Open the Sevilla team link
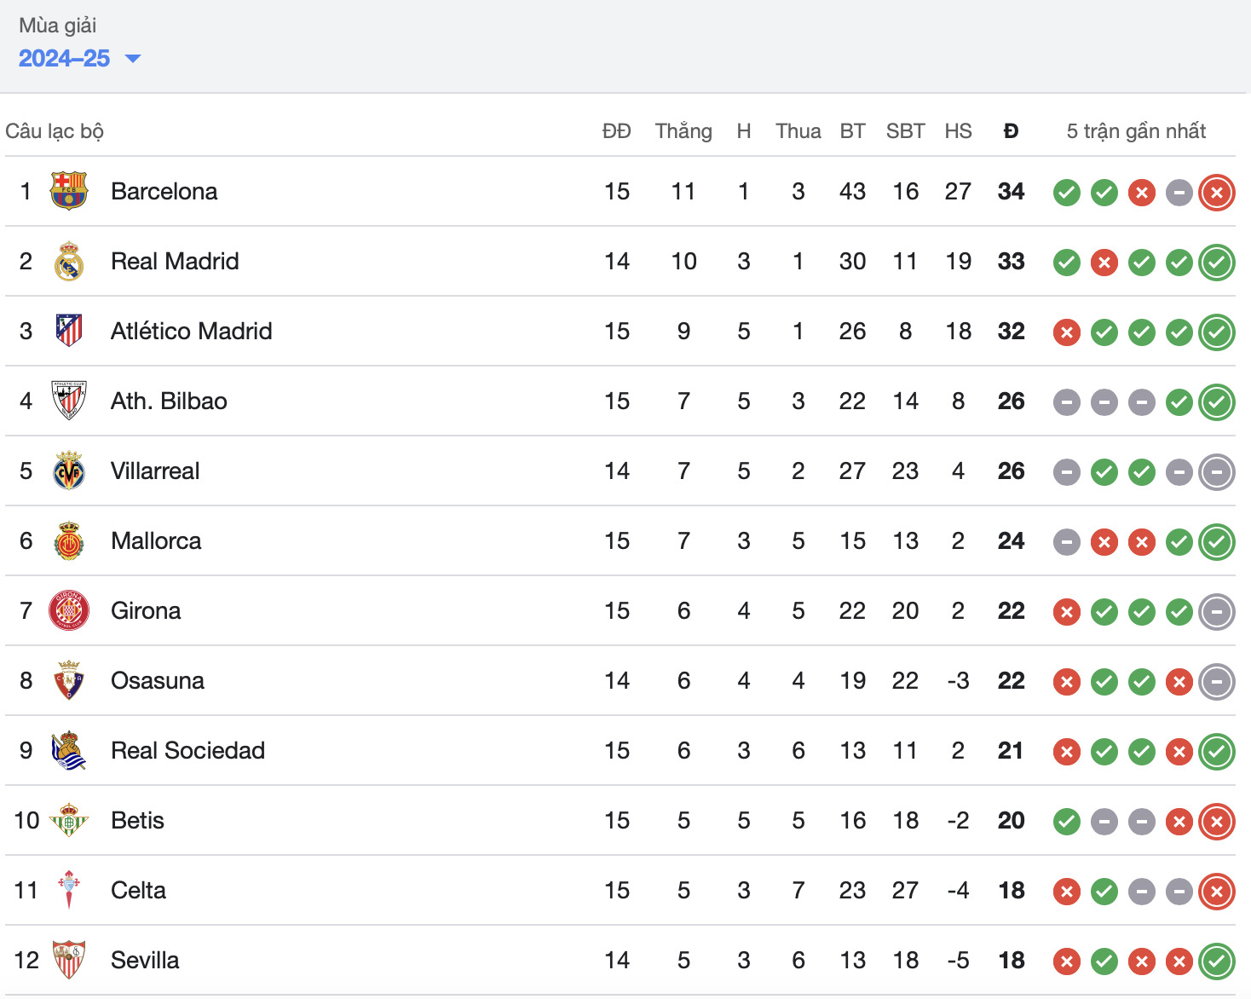 click(x=145, y=960)
